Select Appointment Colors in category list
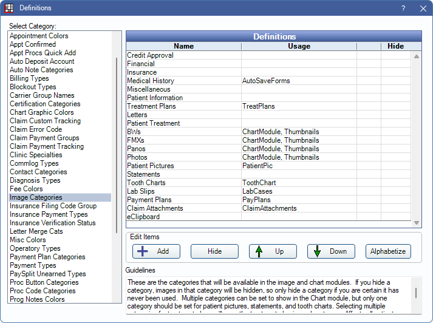This screenshot has height=323, width=433. (x=39, y=36)
